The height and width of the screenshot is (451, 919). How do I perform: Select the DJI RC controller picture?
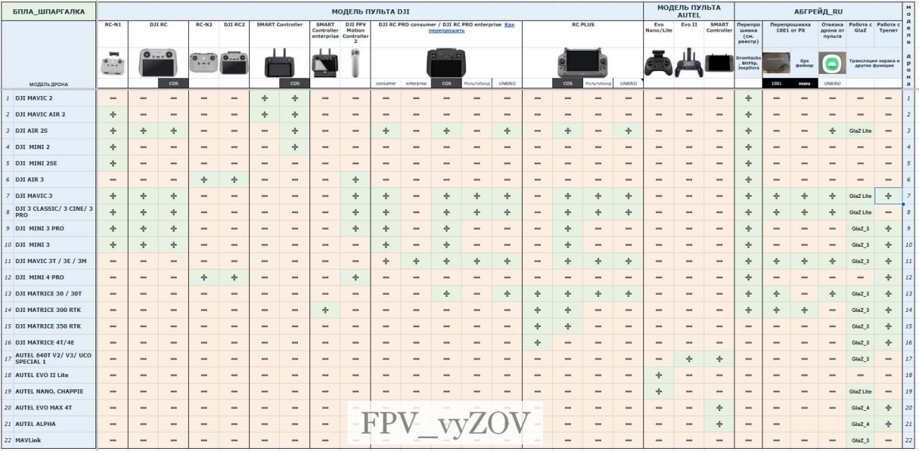(157, 62)
